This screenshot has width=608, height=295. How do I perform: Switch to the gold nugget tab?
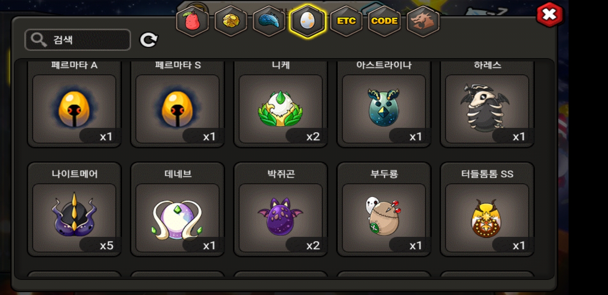231,21
